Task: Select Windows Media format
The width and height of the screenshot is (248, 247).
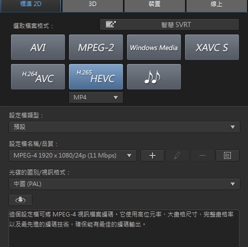Action: click(154, 47)
